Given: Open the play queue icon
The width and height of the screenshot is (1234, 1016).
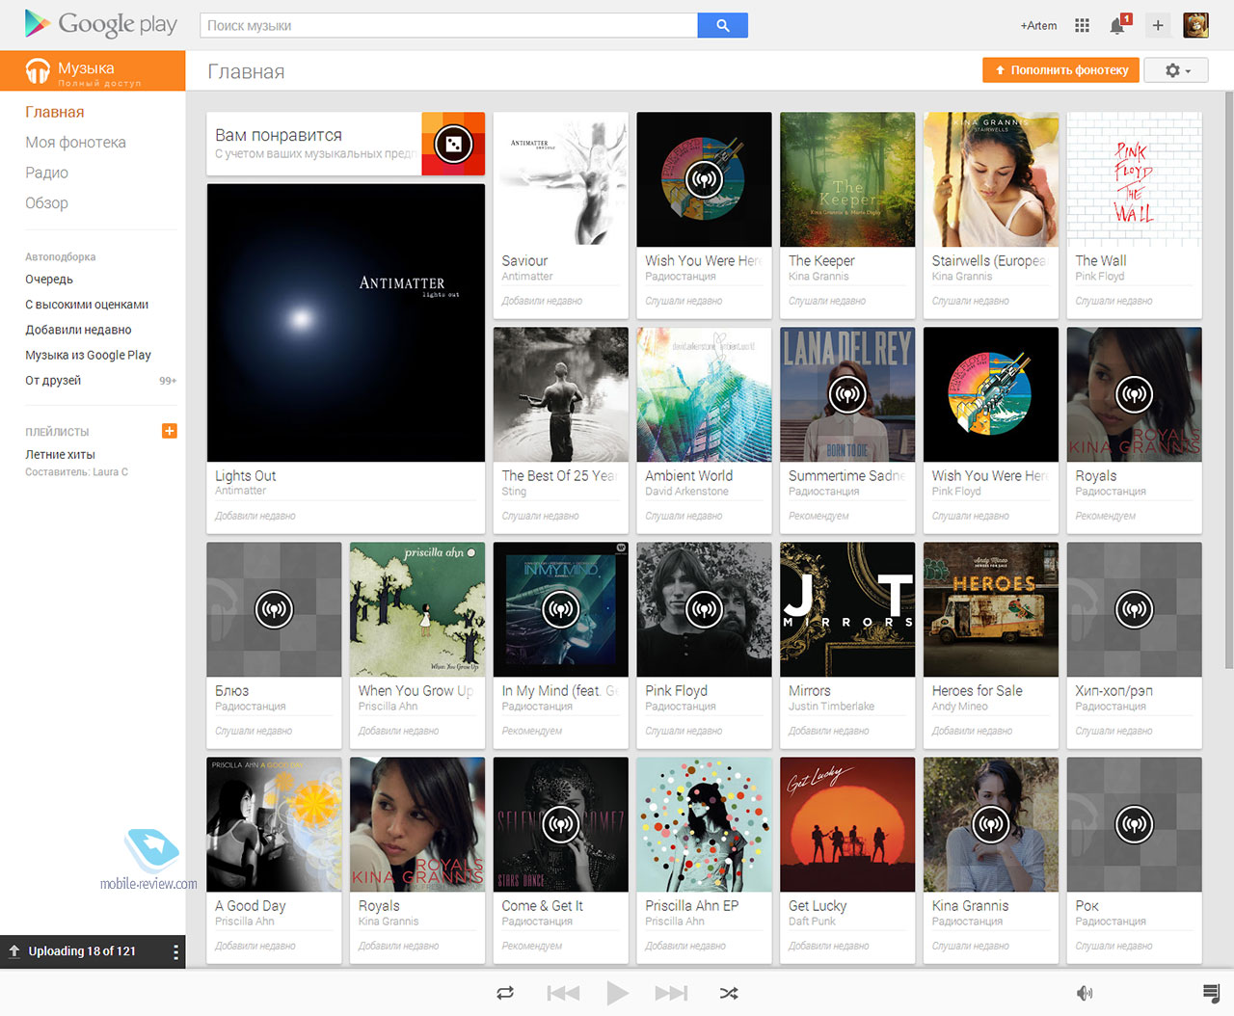Looking at the screenshot, I should click(x=1211, y=993).
